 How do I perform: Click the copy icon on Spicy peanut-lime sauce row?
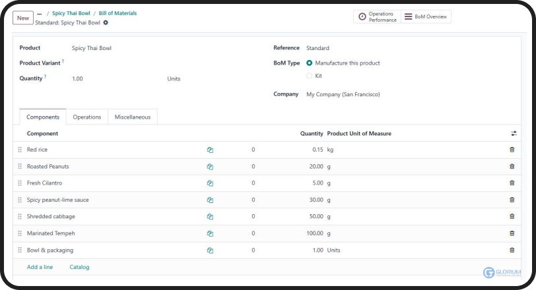(210, 200)
